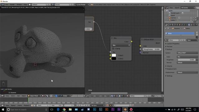Toggle Lamp visibility in outliner
The height and width of the screenshot is (112, 199).
[x=191, y=20]
